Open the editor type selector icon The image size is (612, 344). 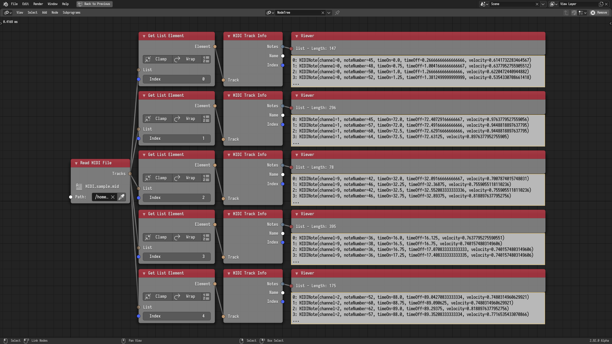8,13
